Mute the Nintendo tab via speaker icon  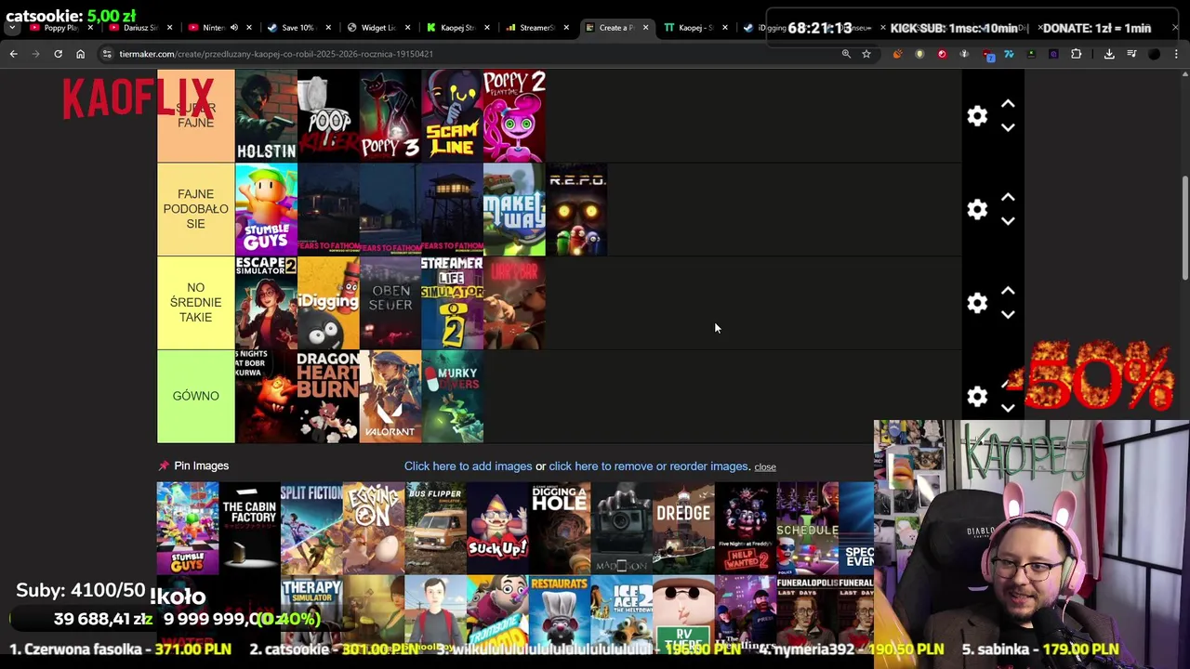click(233, 28)
